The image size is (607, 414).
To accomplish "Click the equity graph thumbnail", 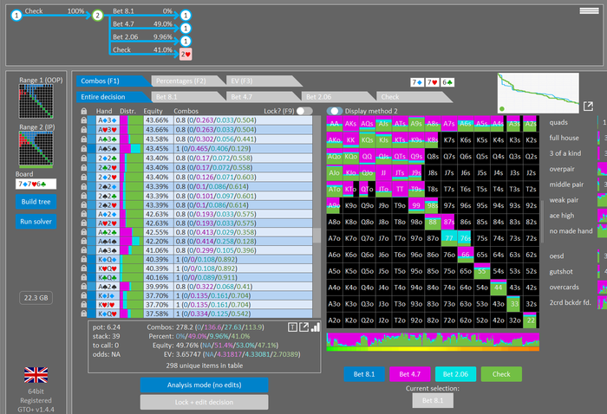I will pyautogui.click(x=538, y=93).
